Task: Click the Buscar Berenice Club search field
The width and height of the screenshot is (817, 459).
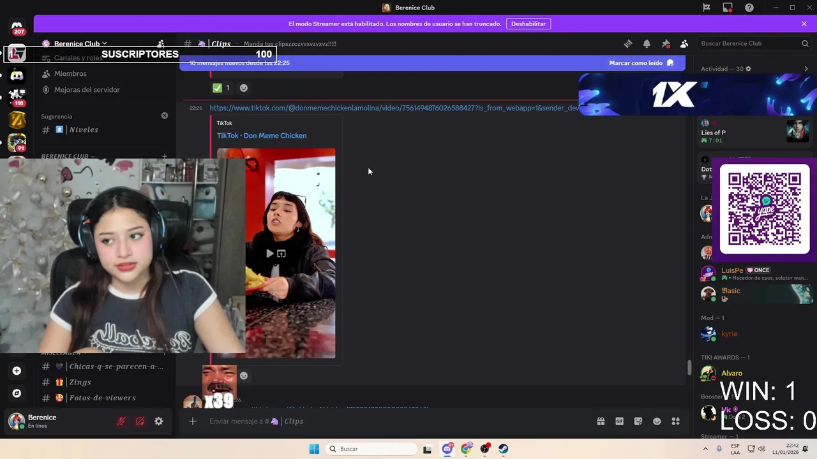Action: [x=753, y=43]
